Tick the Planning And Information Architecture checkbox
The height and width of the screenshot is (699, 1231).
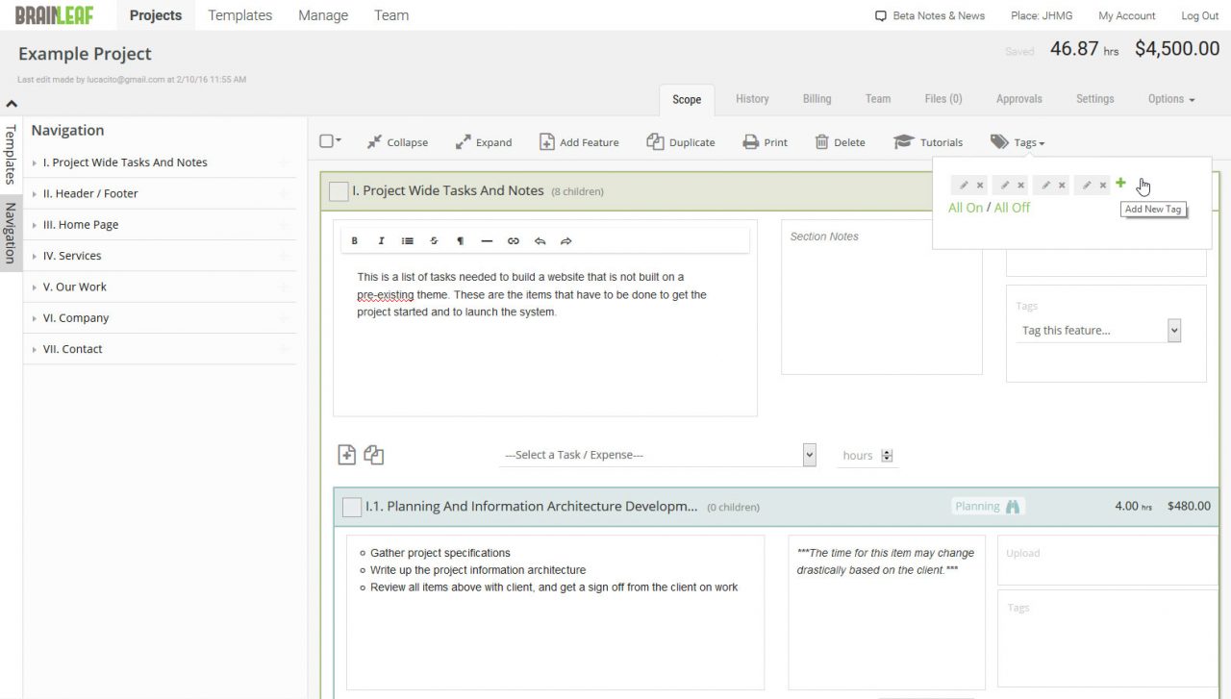click(x=352, y=507)
